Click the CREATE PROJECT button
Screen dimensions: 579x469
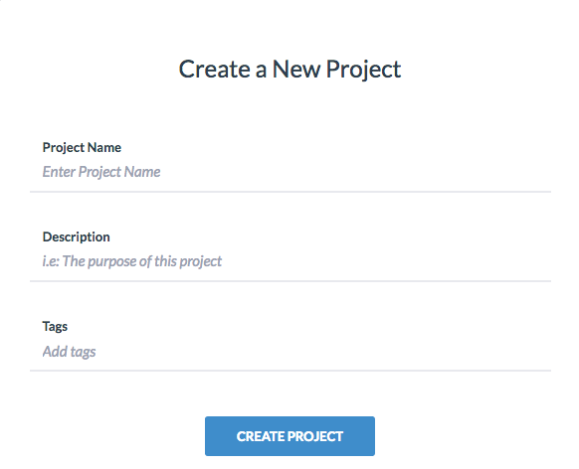pos(289,436)
